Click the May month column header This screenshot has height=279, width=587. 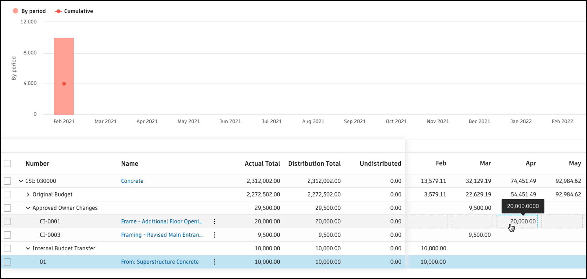[575, 163]
